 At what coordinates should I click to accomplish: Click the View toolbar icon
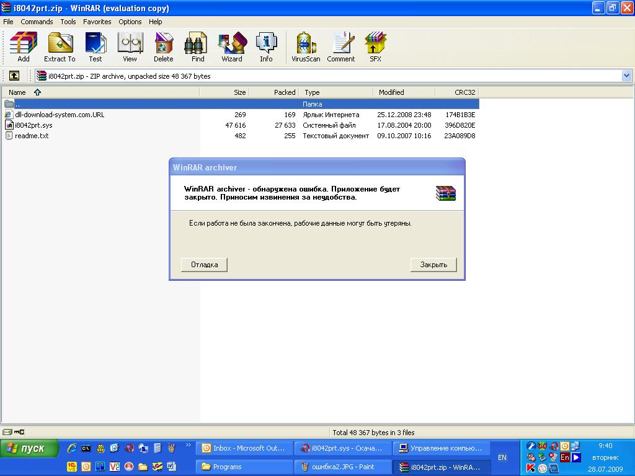(x=130, y=47)
